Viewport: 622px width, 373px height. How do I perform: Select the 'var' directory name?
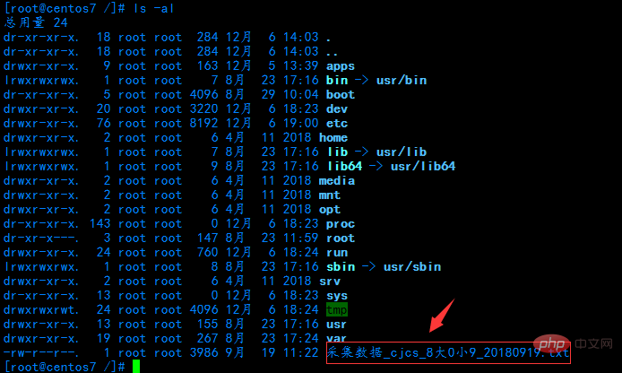[x=336, y=338]
